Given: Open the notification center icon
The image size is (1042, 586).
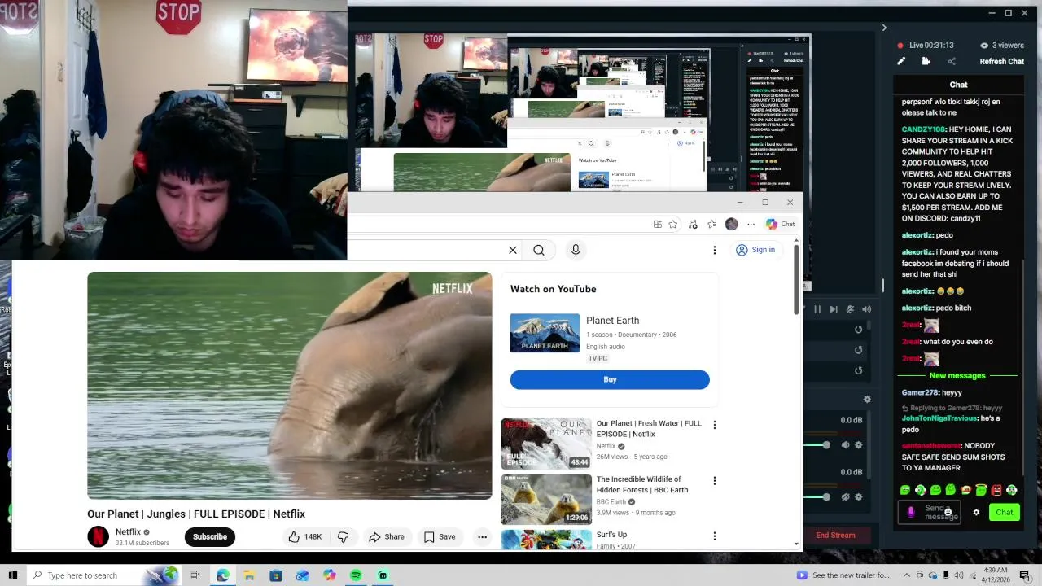Looking at the screenshot, I should click(1025, 575).
